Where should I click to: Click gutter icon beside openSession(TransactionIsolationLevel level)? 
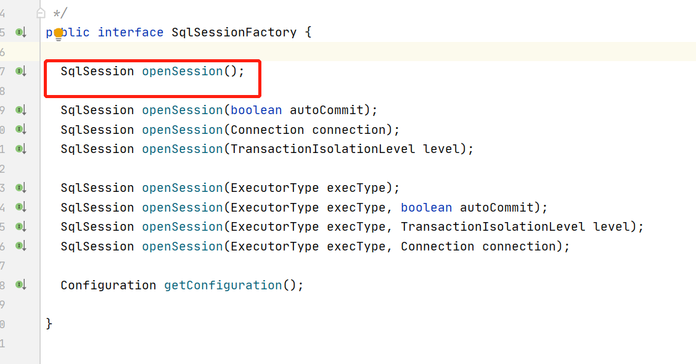(x=21, y=149)
